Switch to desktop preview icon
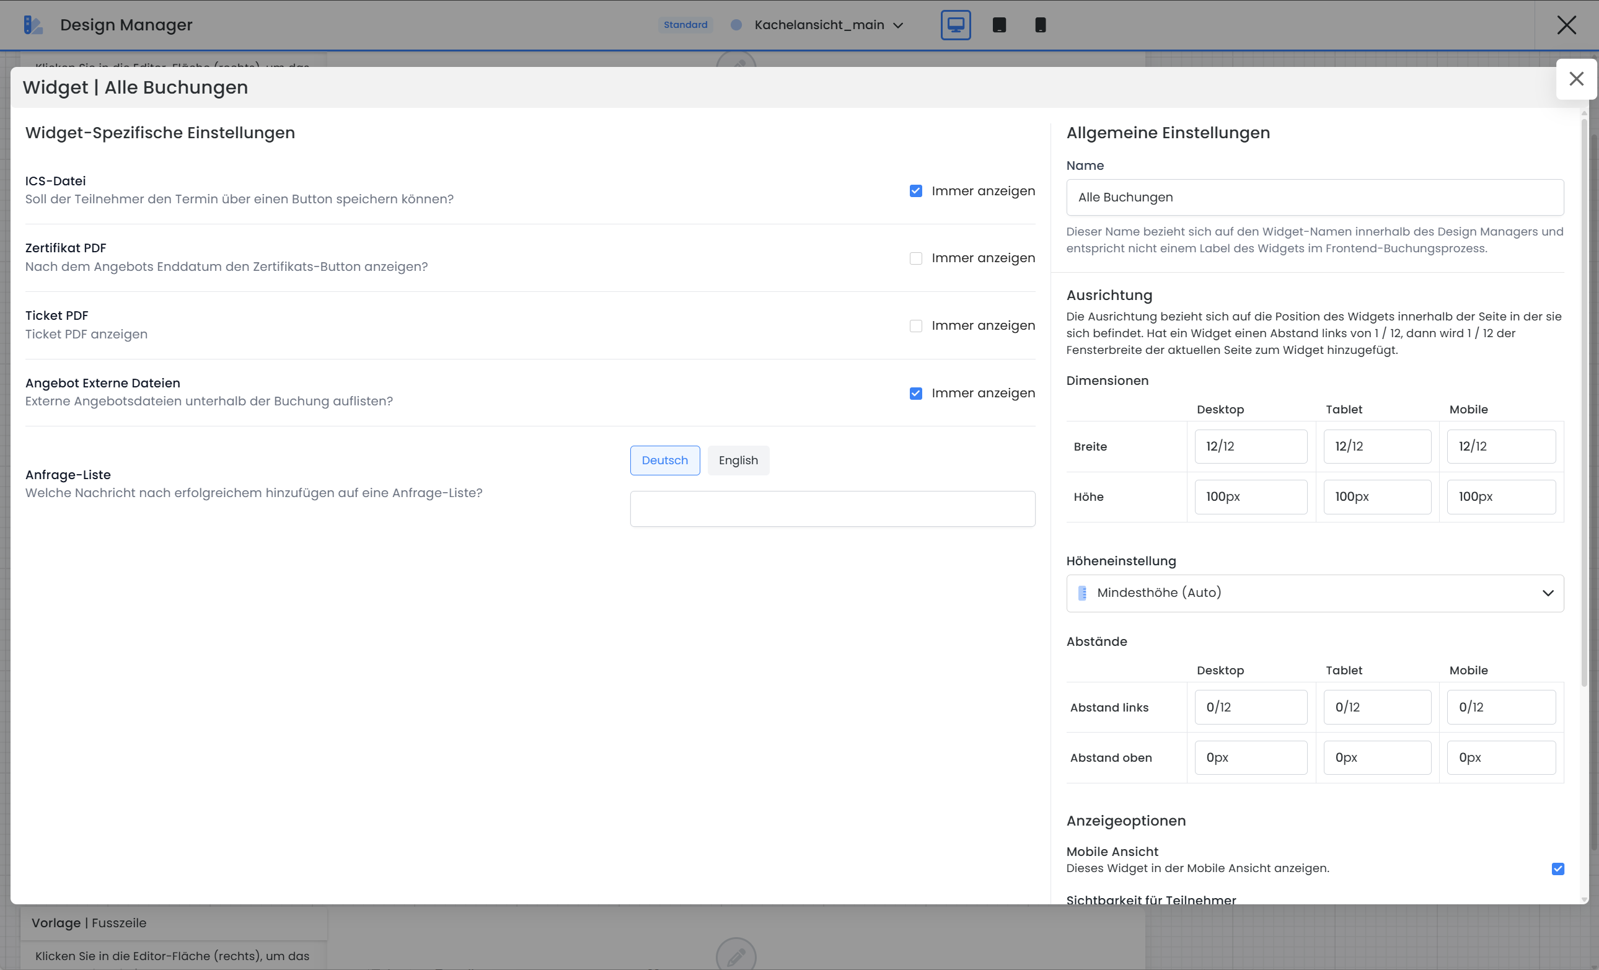Image resolution: width=1599 pixels, height=970 pixels. tap(955, 25)
